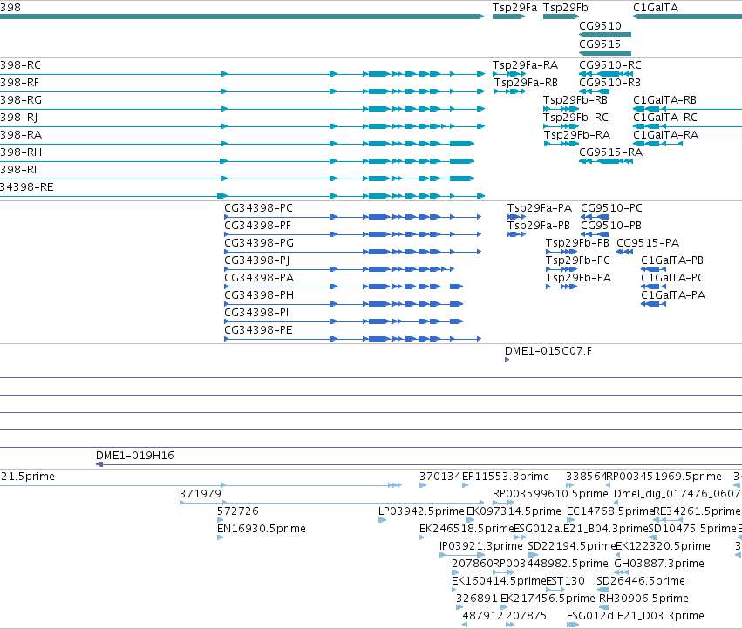Image resolution: width=742 pixels, height=629 pixels.
Task: Click EST GH03887.3prime label
Action: point(658,564)
